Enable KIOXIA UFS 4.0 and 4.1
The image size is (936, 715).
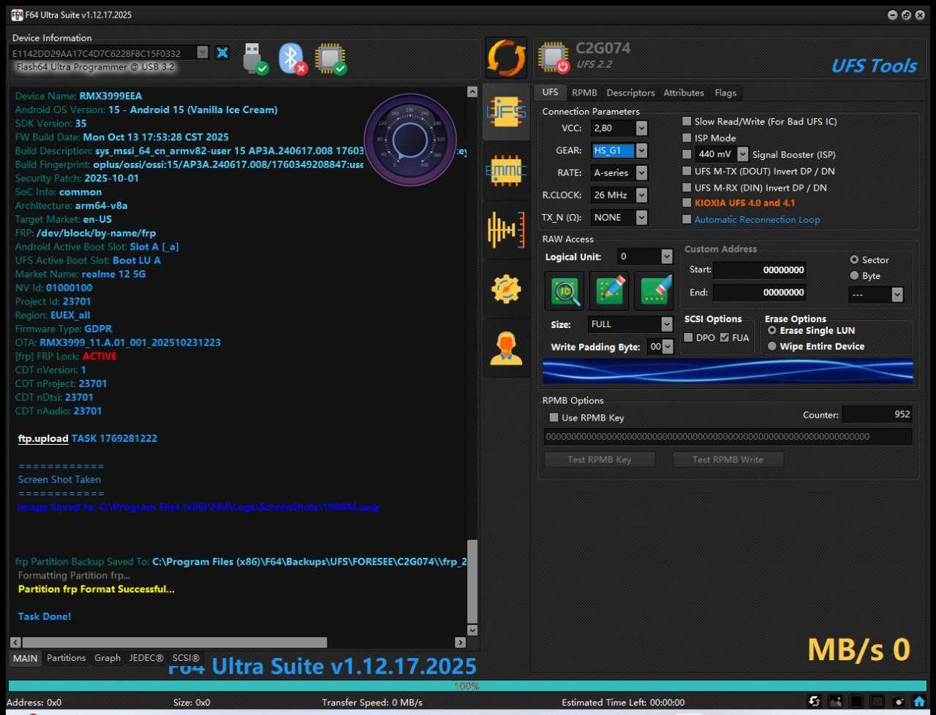pos(687,203)
